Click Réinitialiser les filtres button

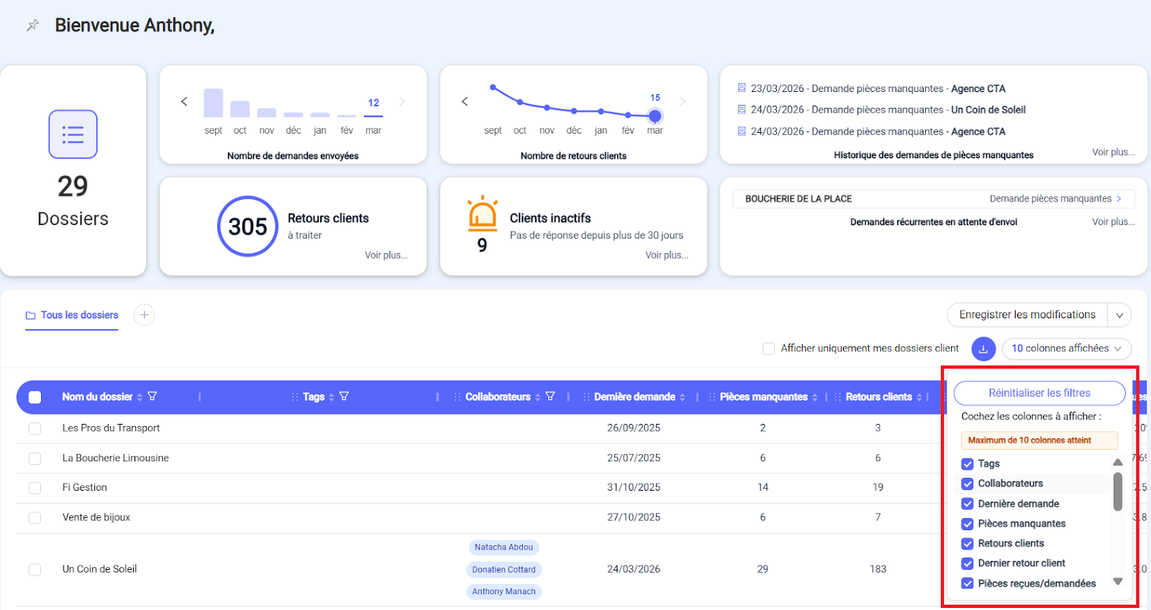[x=1039, y=393]
